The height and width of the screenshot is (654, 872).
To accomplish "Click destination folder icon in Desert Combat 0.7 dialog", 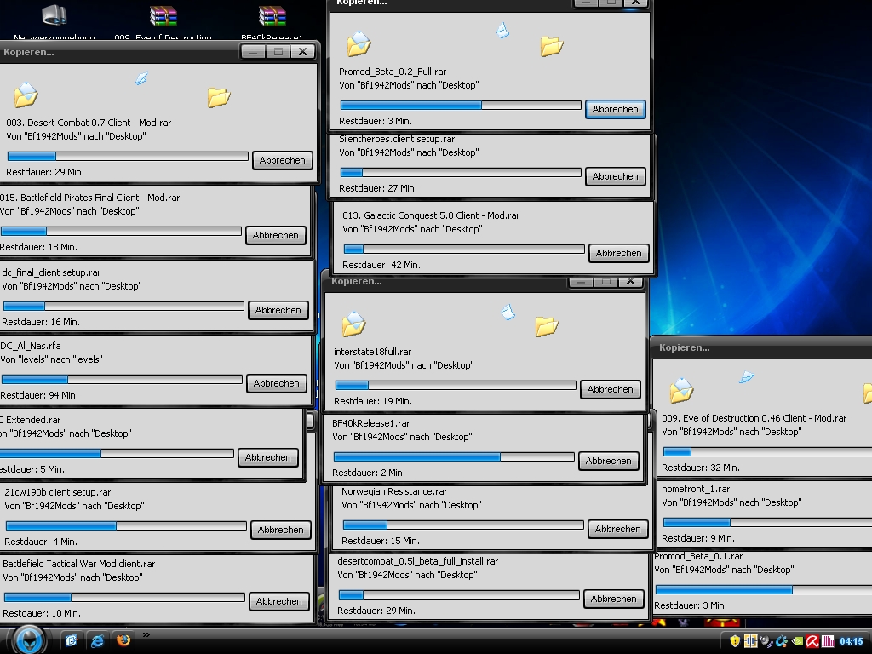I will pos(219,97).
